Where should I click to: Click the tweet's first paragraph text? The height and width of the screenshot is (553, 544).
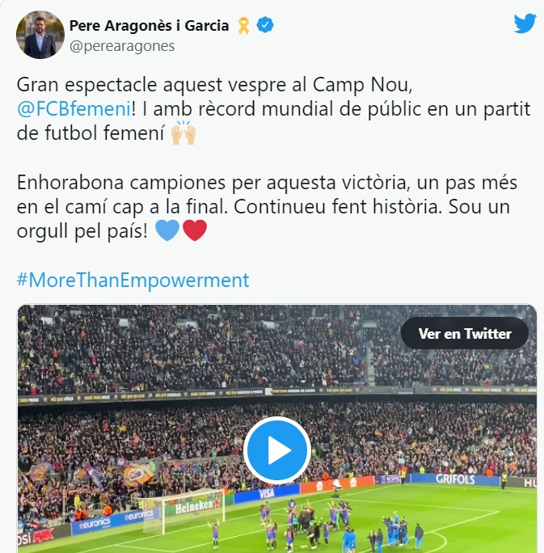273,108
